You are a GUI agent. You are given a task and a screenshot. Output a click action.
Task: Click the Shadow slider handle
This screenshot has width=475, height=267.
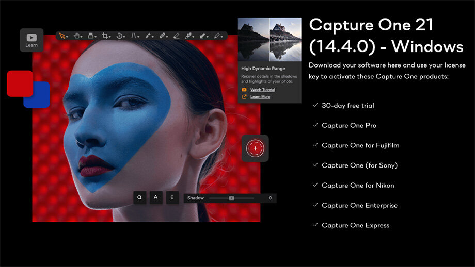pos(231,198)
